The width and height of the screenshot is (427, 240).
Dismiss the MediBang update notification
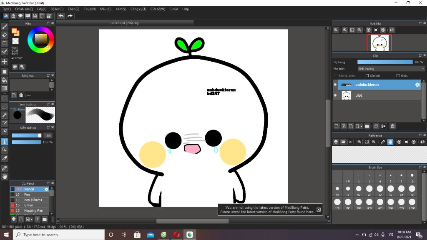pos(319,210)
